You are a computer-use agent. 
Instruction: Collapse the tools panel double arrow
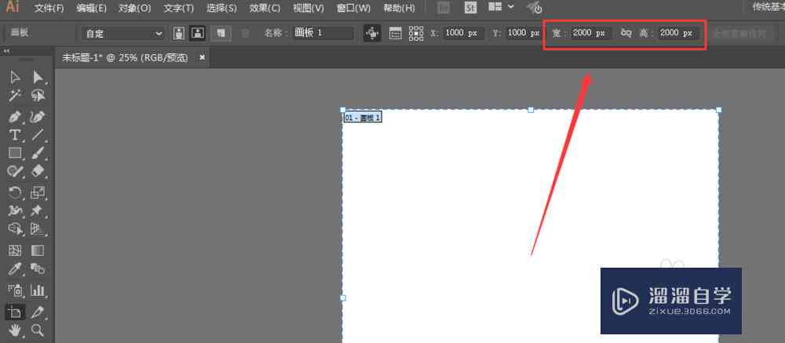pos(6,51)
